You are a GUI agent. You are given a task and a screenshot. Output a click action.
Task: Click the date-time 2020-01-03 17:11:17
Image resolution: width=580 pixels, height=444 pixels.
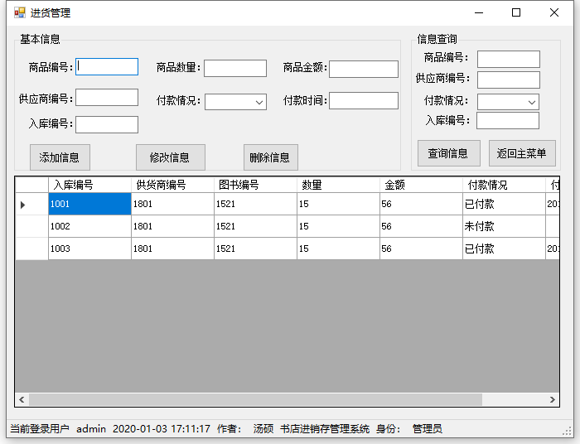[x=162, y=429]
